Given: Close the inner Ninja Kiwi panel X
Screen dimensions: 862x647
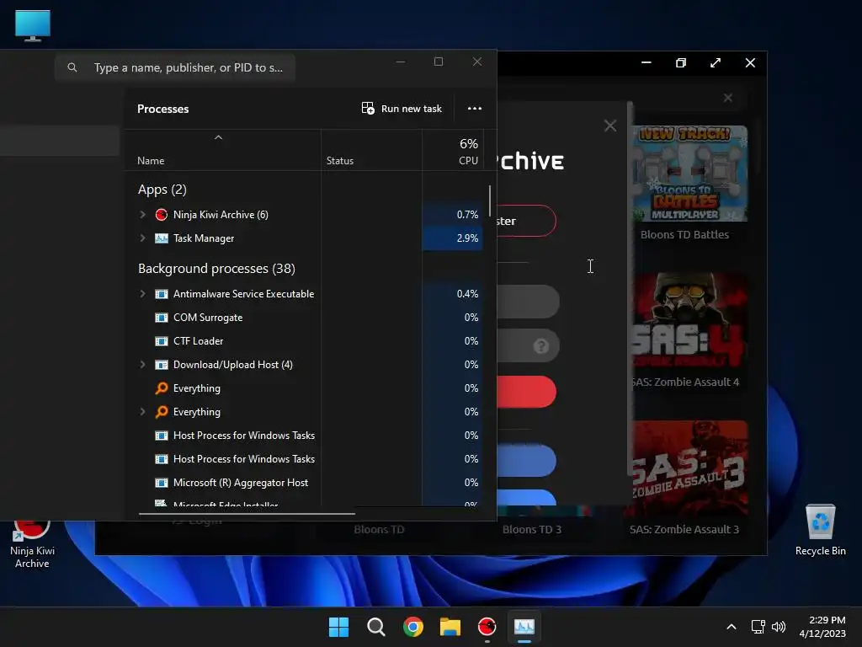Looking at the screenshot, I should point(728,98).
